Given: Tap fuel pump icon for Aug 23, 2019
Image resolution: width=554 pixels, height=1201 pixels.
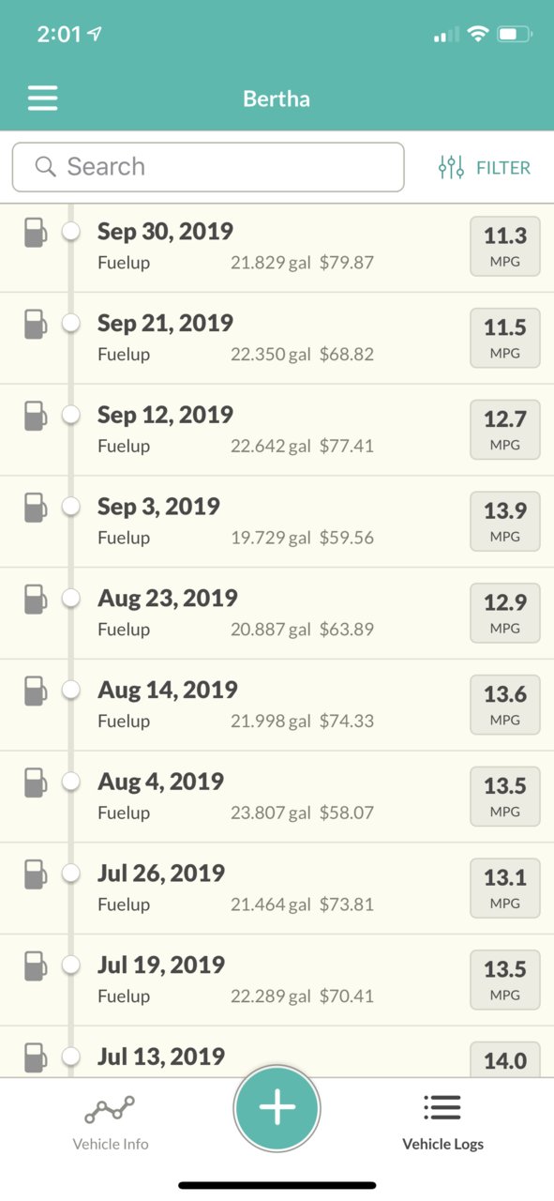Looking at the screenshot, I should tap(35, 599).
